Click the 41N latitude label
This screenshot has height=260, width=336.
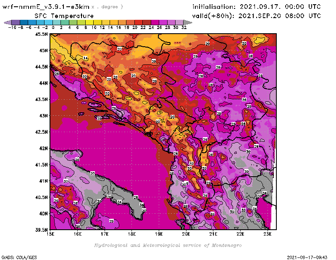43,181
